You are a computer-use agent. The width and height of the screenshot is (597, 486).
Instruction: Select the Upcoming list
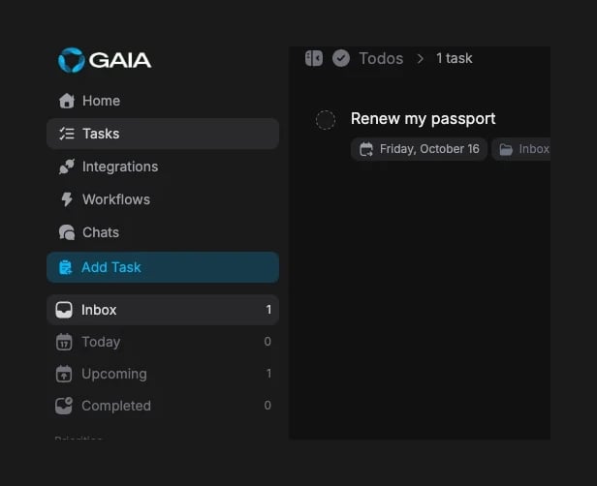pos(163,374)
